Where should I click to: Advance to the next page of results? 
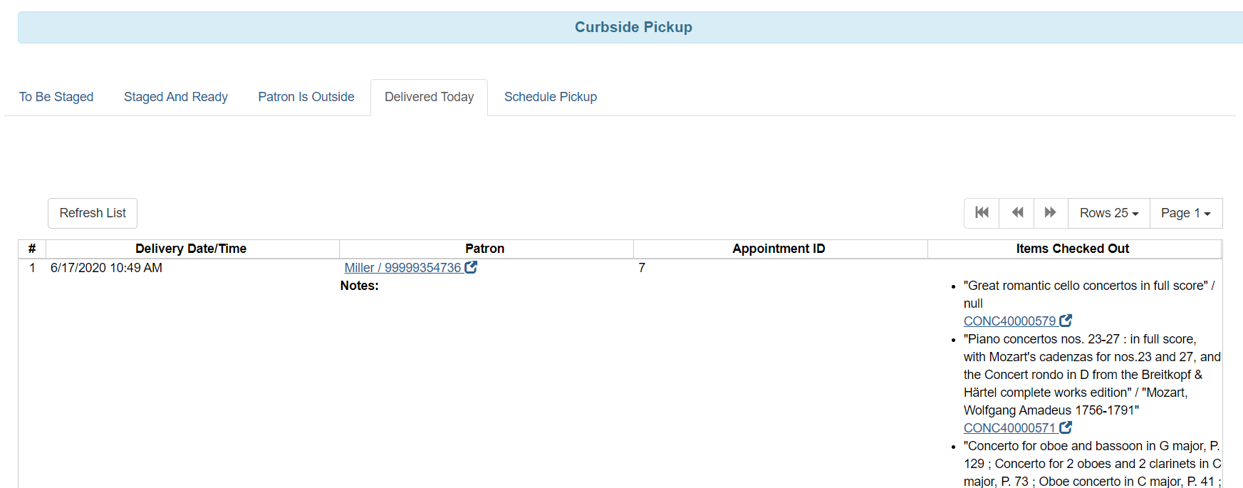[x=1050, y=213]
